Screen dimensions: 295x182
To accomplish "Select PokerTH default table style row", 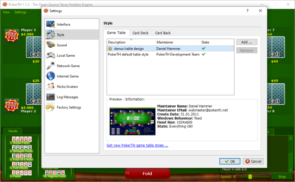I will coord(170,55).
